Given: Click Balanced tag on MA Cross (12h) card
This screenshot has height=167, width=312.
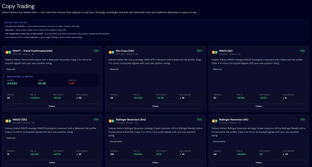Looking at the screenshot, I should (x=114, y=69).
